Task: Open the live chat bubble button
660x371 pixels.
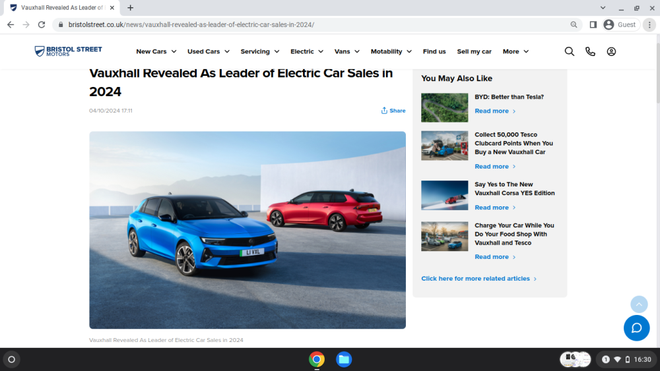Action: point(636,328)
